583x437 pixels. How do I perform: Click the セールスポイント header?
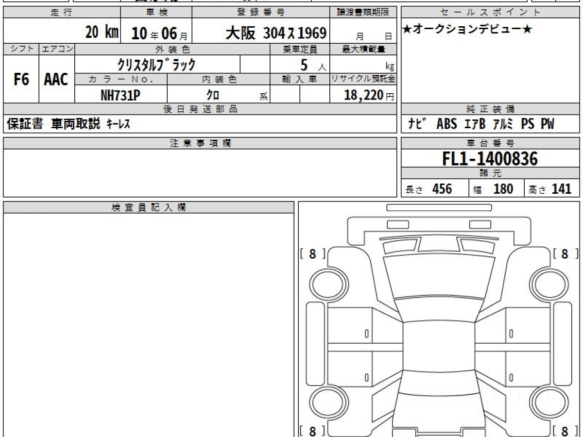coord(490,13)
